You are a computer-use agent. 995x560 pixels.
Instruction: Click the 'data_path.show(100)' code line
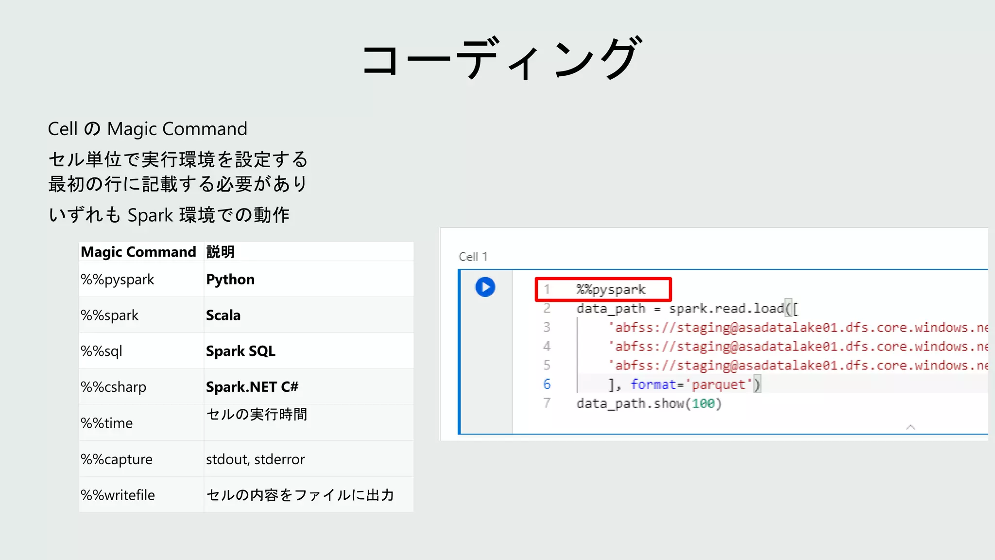(x=649, y=403)
